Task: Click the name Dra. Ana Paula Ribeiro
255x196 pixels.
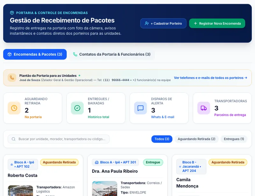Action: [x=115, y=171]
